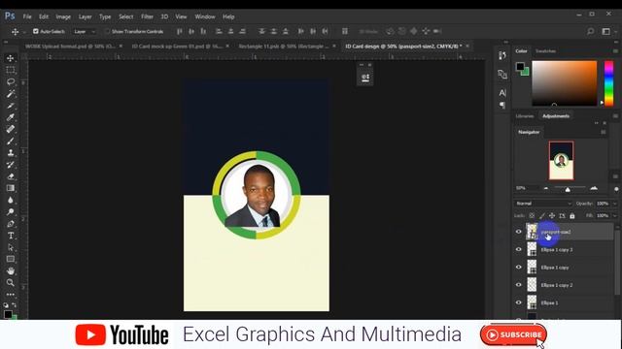Select the Ellipse 1 layer name
Image resolution: width=622 pixels, height=349 pixels.
[549, 302]
